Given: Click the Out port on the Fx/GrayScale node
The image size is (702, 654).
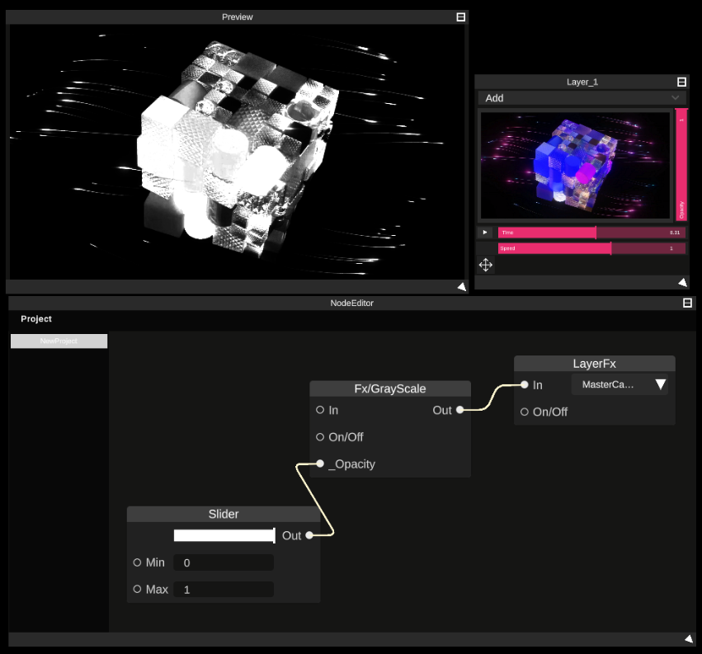Looking at the screenshot, I should (459, 410).
